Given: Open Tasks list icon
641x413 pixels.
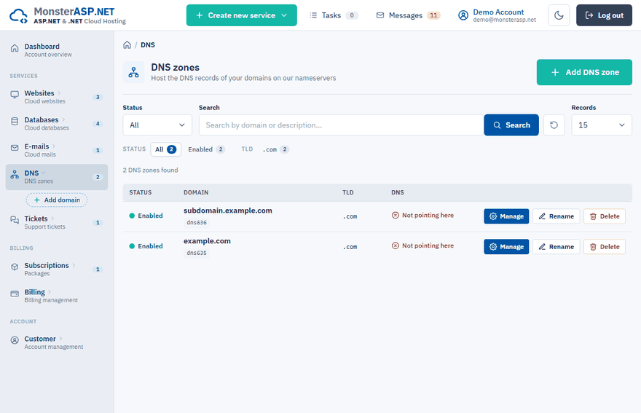Looking at the screenshot, I should [313, 15].
